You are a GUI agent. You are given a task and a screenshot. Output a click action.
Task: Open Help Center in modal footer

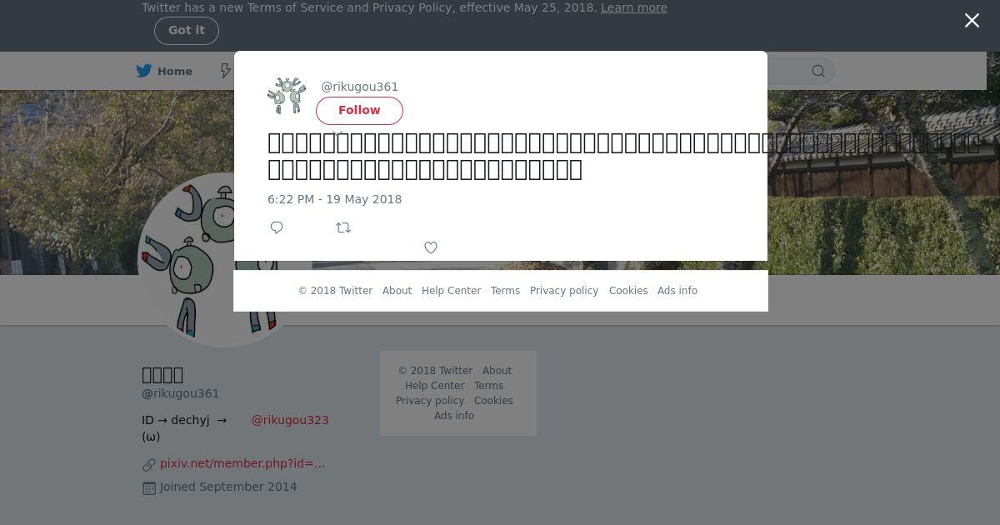pyautogui.click(x=451, y=291)
